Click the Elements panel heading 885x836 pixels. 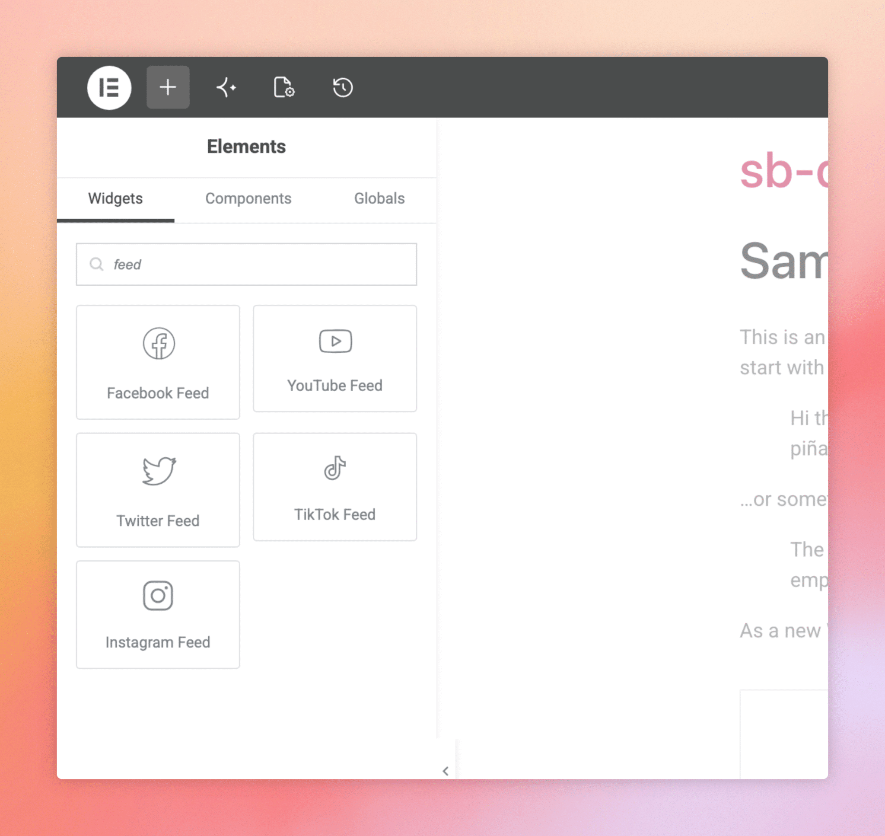tap(246, 147)
